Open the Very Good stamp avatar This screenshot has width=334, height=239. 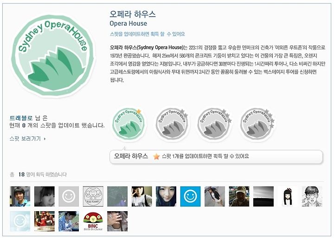[x=93, y=196]
